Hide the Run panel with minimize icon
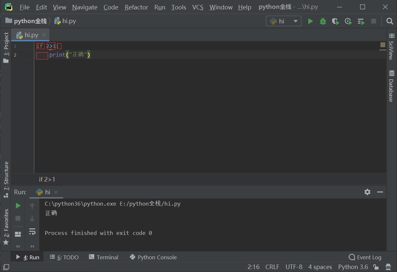 click(380, 192)
